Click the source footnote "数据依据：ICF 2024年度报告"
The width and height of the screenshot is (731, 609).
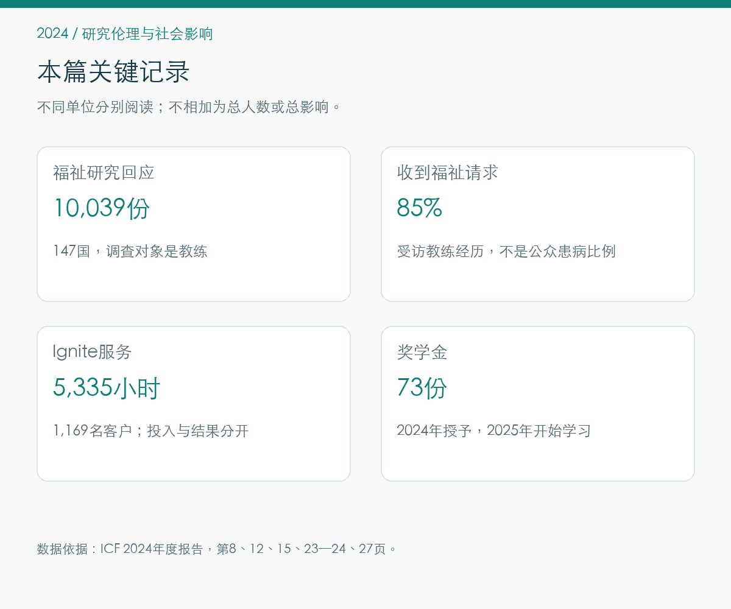pos(120,549)
